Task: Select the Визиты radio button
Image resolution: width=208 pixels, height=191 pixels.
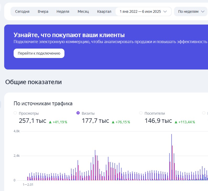Action: (78, 113)
